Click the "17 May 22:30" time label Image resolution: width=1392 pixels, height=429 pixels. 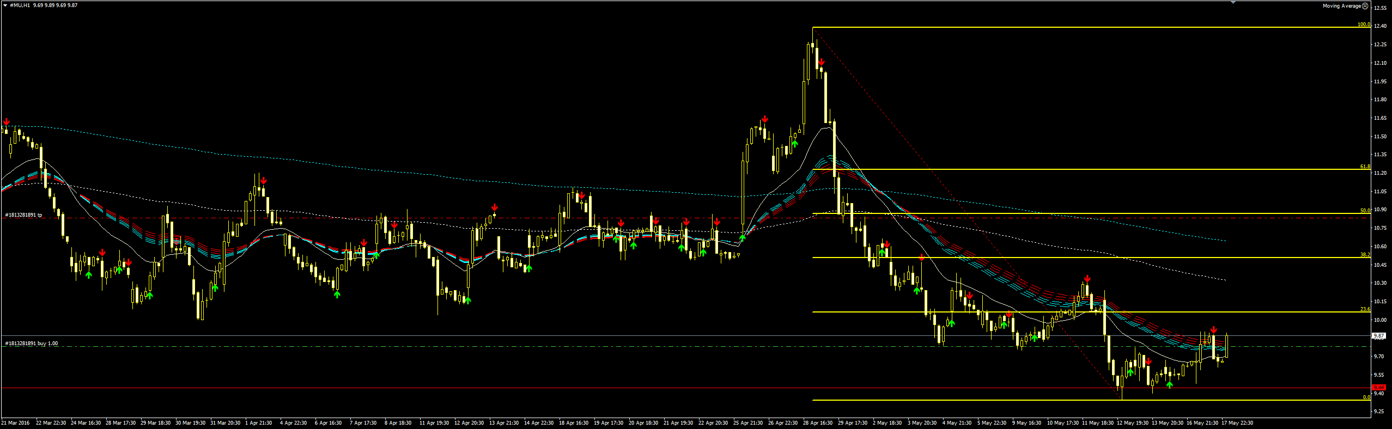pyautogui.click(x=1237, y=423)
